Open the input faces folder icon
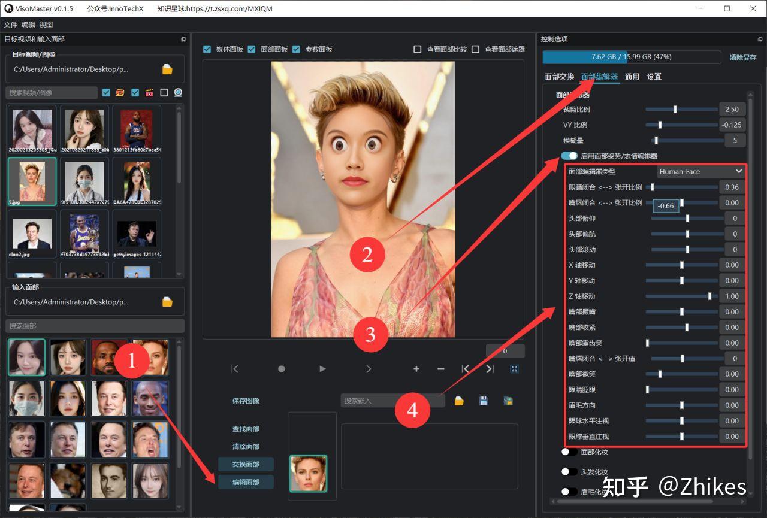The image size is (767, 518). pyautogui.click(x=167, y=302)
